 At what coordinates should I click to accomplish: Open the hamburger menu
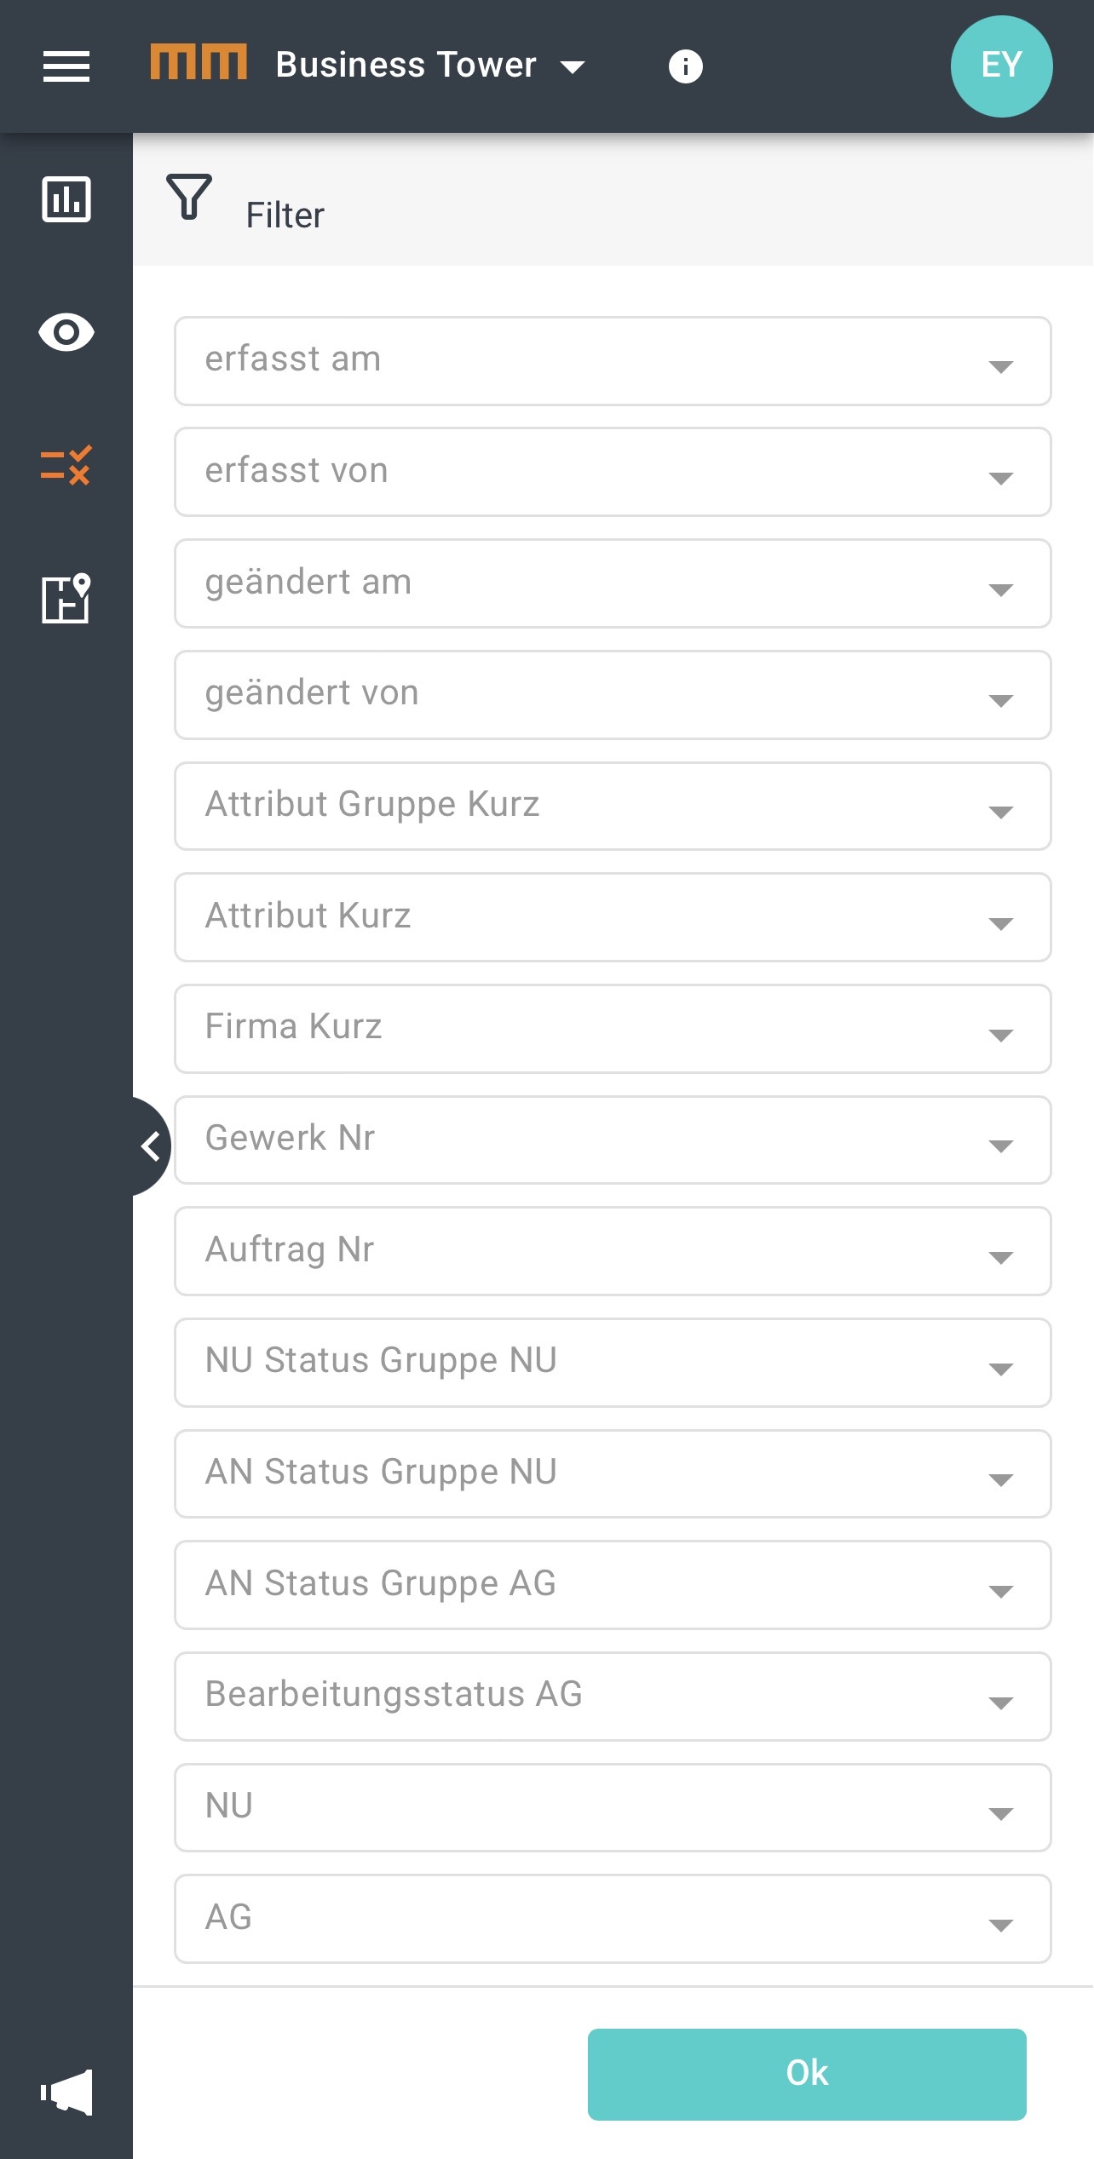click(x=66, y=66)
